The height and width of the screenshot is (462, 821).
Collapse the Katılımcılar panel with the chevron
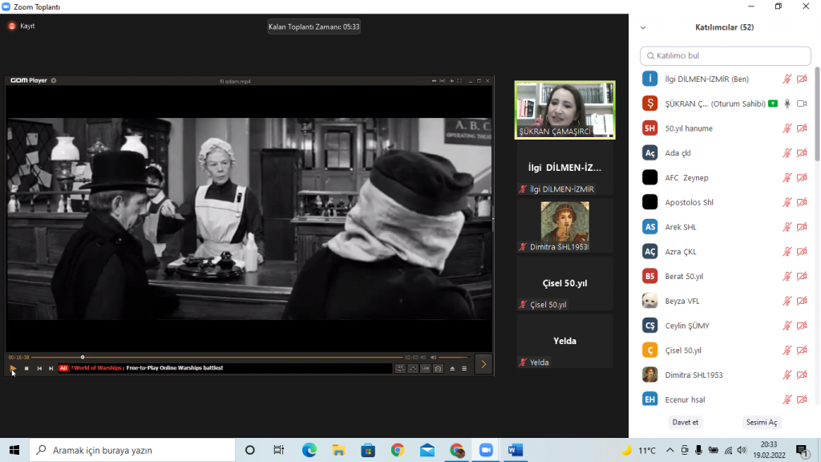tap(642, 26)
